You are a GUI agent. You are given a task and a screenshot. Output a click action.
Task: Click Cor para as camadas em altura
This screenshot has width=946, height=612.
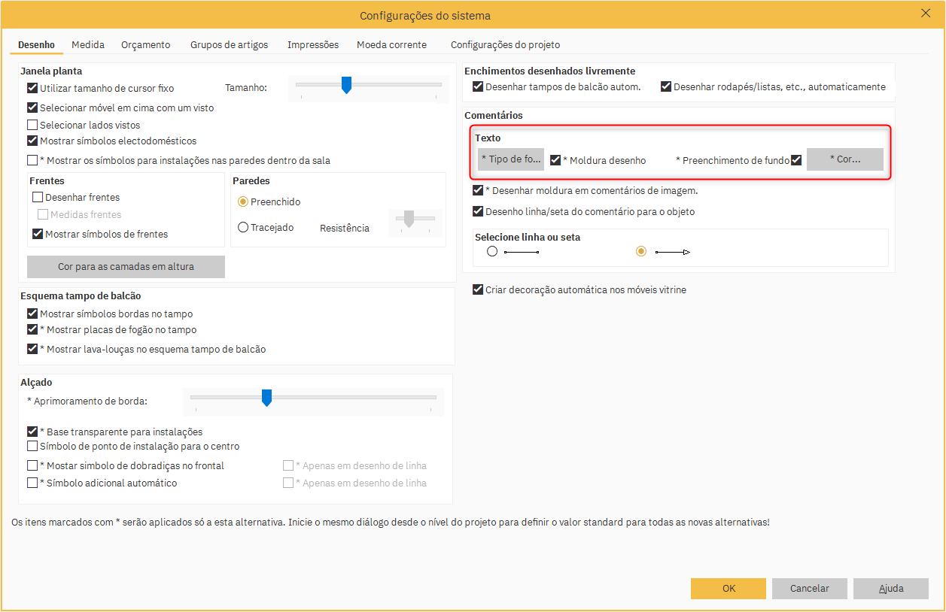click(126, 267)
